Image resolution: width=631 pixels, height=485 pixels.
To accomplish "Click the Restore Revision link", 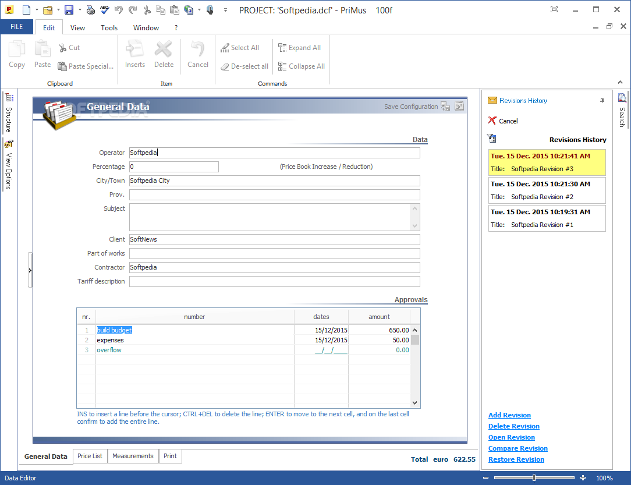I will point(516,459).
